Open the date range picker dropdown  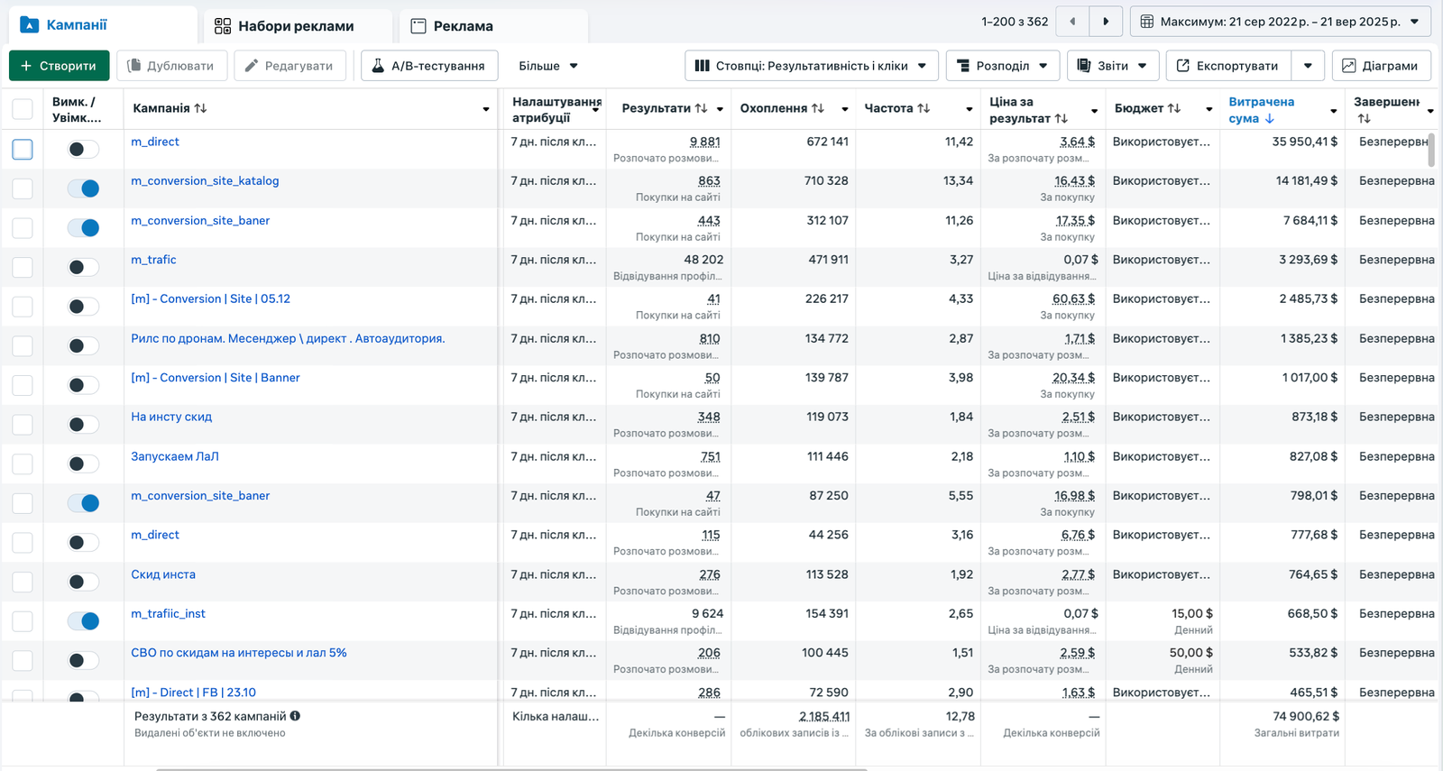click(x=1280, y=22)
